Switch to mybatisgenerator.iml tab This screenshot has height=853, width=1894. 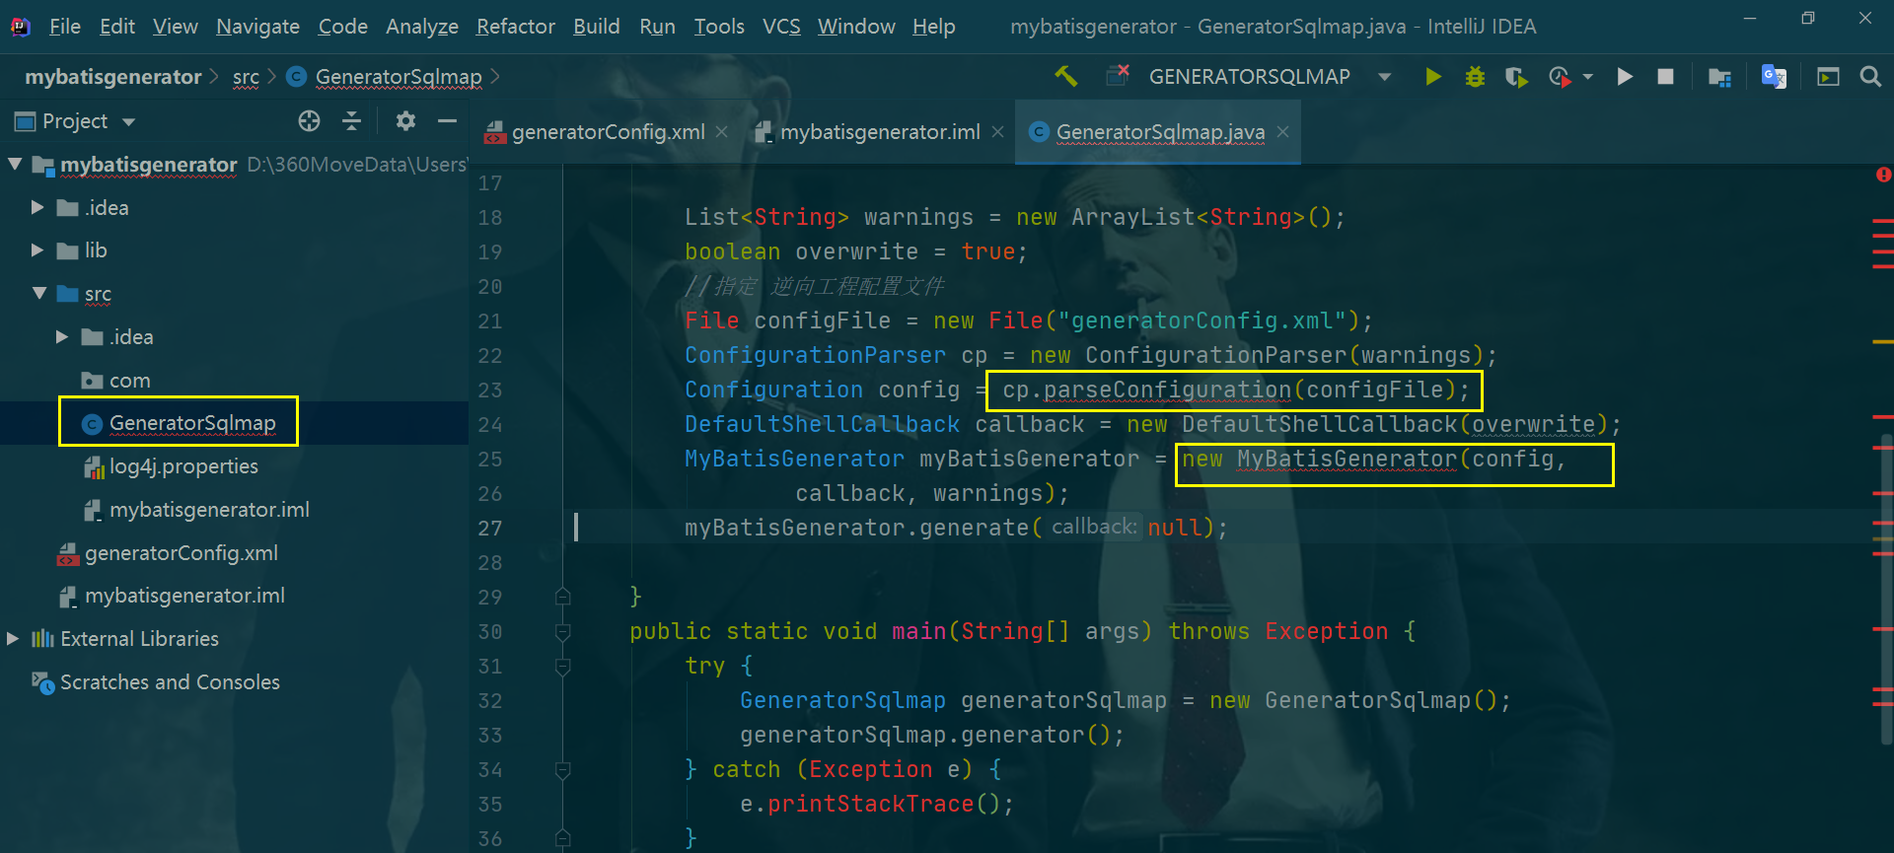pyautogui.click(x=879, y=131)
